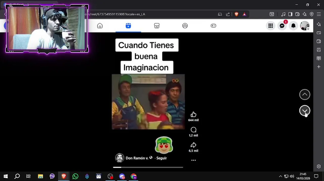Open the Windows Start menu

point(6,176)
